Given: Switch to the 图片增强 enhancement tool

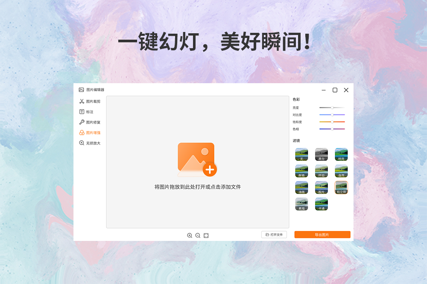Looking at the screenshot, I should 89,133.
